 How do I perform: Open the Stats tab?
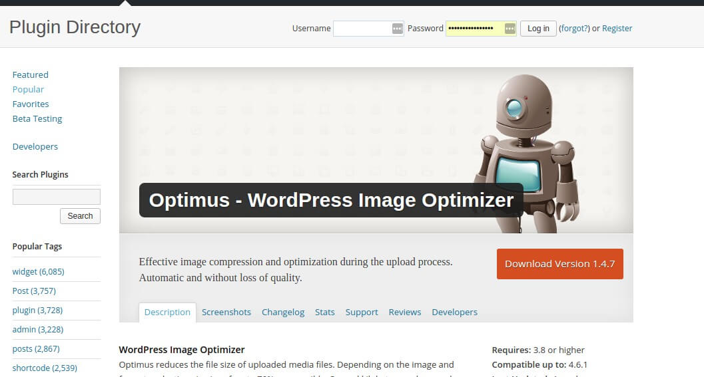[324, 313]
